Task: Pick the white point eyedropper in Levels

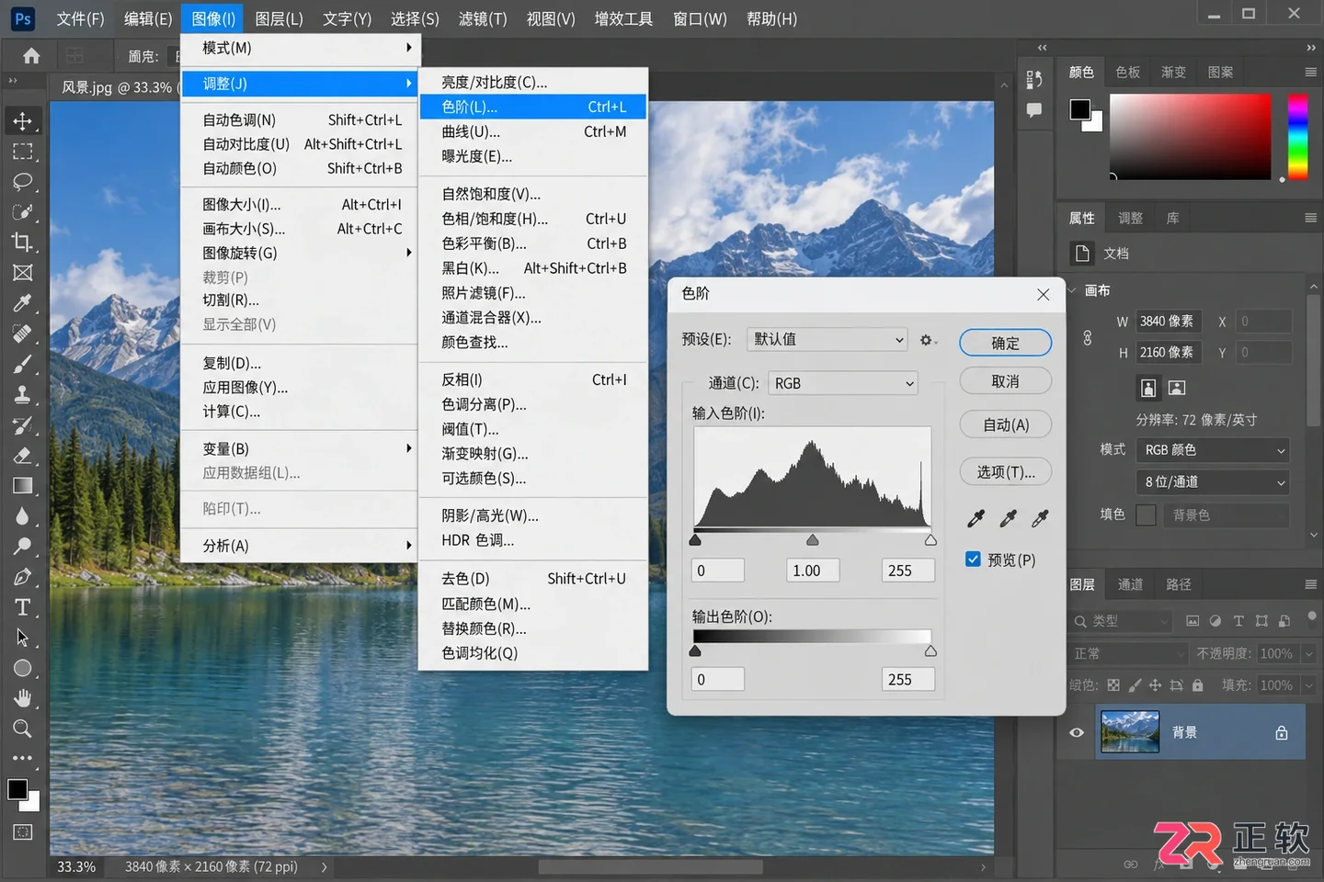Action: pos(1040,519)
